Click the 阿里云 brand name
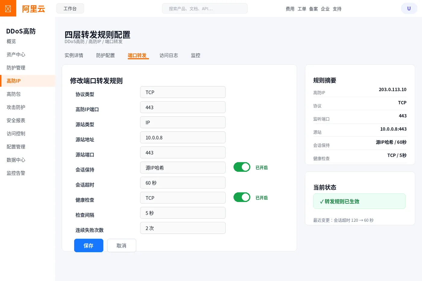Image resolution: width=422 pixels, height=281 pixels. coord(33,9)
